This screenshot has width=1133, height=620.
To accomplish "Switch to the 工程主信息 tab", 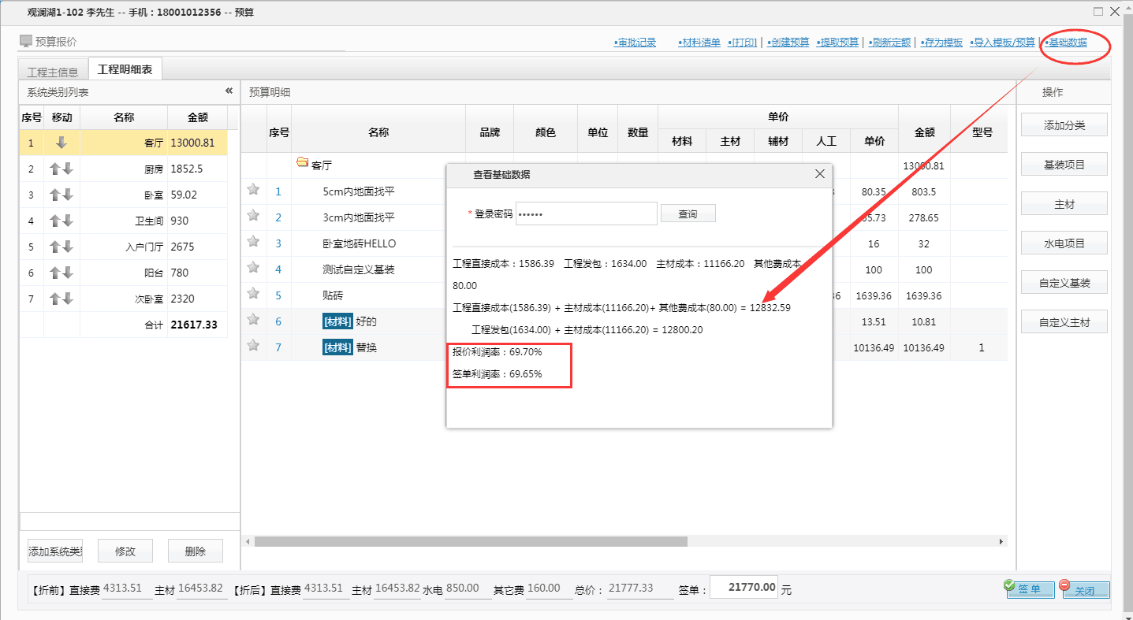I will [x=52, y=70].
